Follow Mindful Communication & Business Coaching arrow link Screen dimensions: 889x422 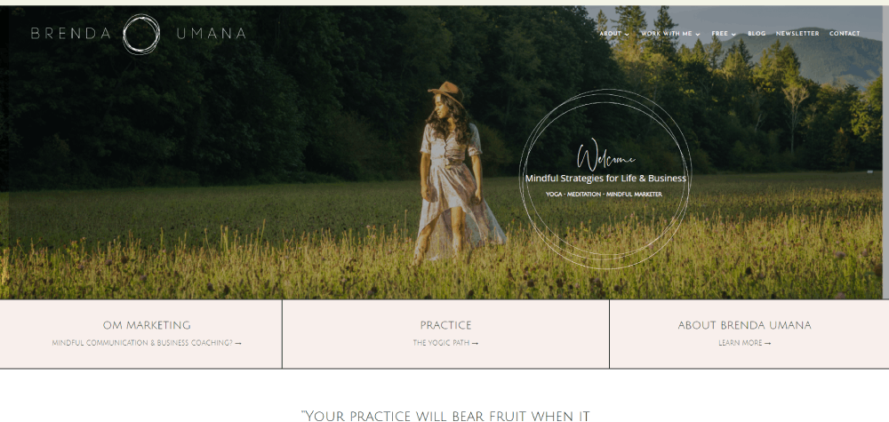[x=147, y=343]
